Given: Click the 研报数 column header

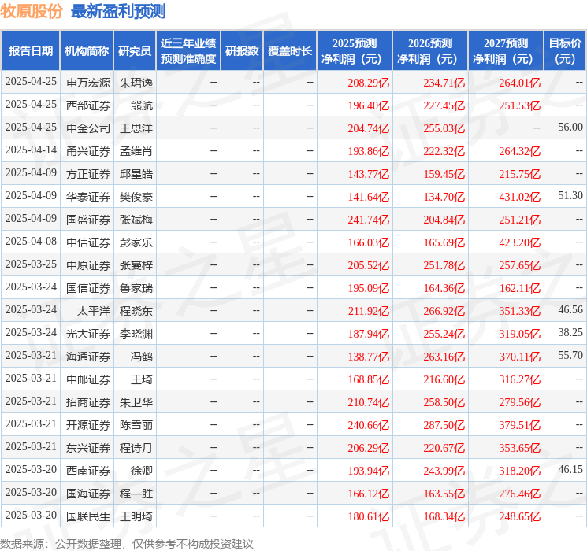Looking at the screenshot, I should (242, 51).
